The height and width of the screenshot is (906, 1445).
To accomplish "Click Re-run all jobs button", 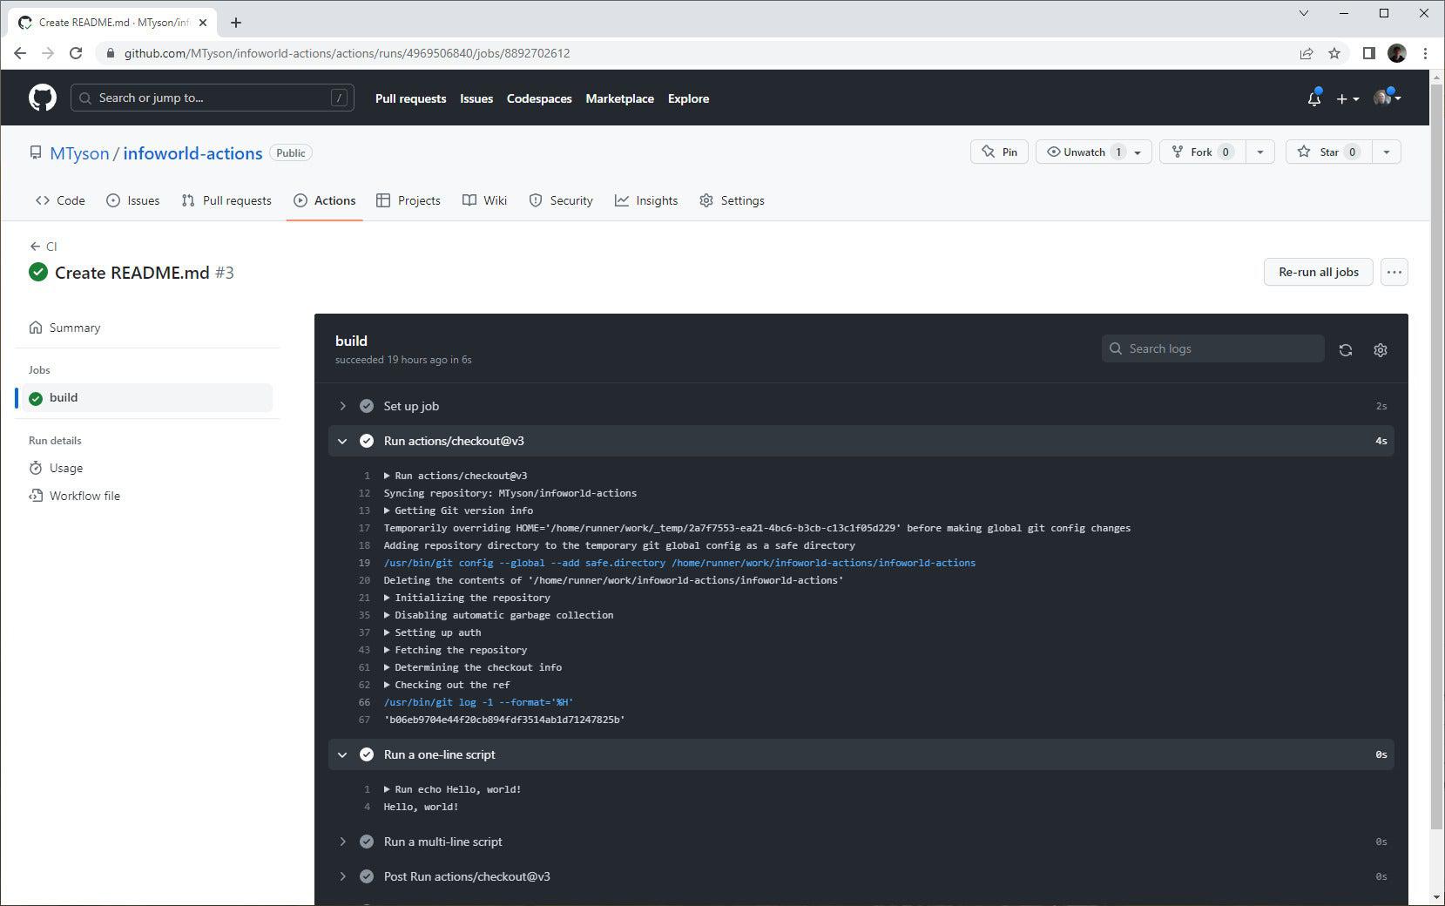I will point(1318,272).
